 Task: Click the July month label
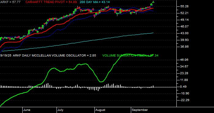[x=60, y=110]
